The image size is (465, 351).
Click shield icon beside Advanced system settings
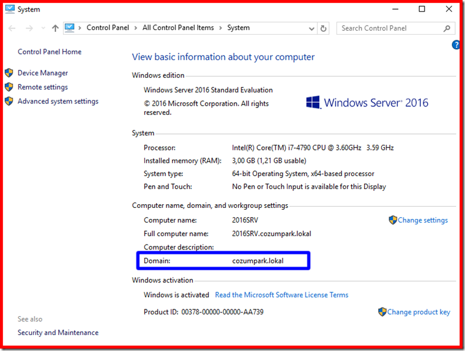9,101
